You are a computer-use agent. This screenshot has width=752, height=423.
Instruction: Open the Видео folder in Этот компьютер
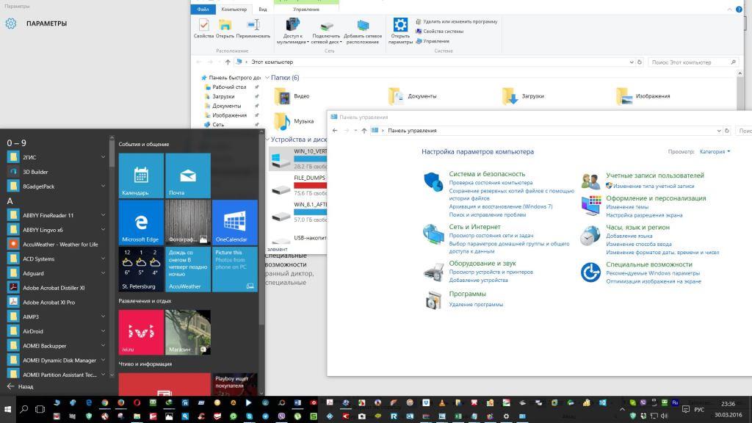click(292, 96)
